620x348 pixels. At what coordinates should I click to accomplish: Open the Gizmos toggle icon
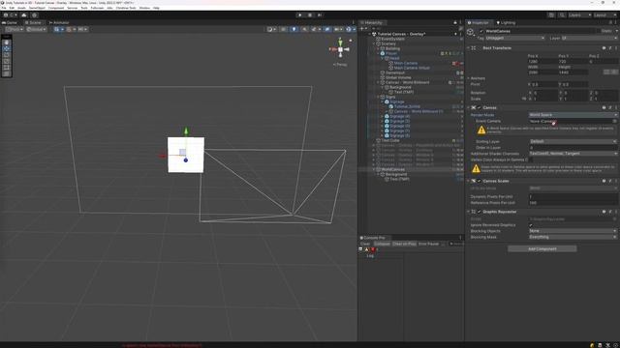349,29
